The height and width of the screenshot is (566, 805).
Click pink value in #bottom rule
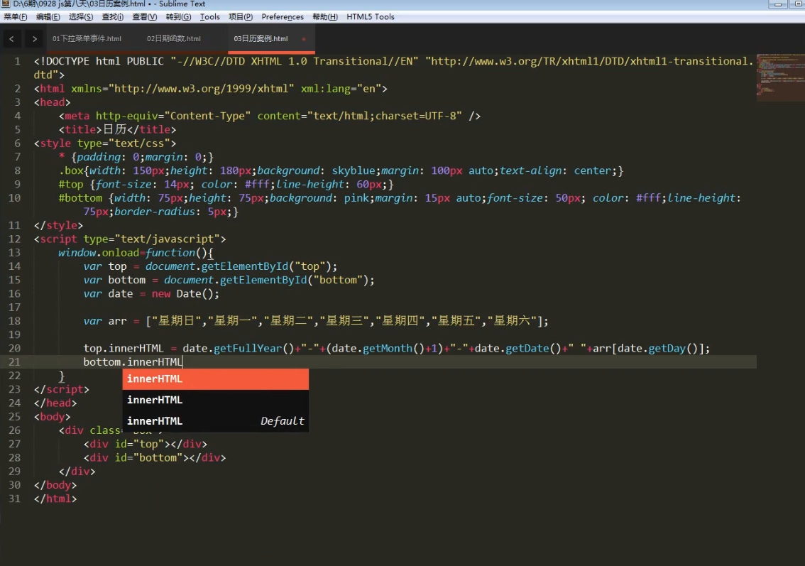(x=356, y=197)
